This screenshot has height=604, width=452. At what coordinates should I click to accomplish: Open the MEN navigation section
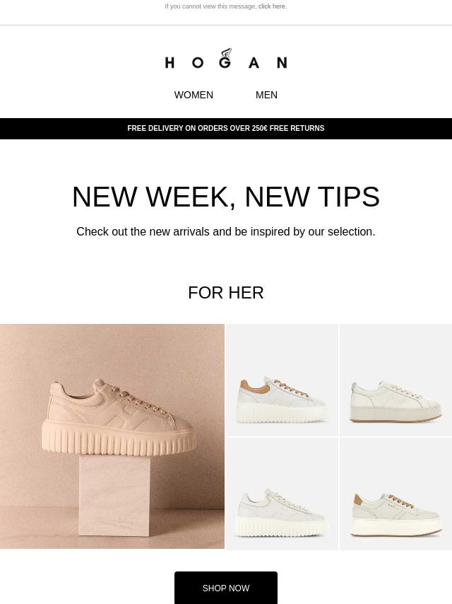click(x=266, y=95)
